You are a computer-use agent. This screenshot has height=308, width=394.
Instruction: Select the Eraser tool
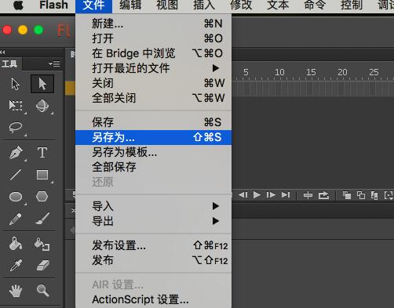pos(43,266)
